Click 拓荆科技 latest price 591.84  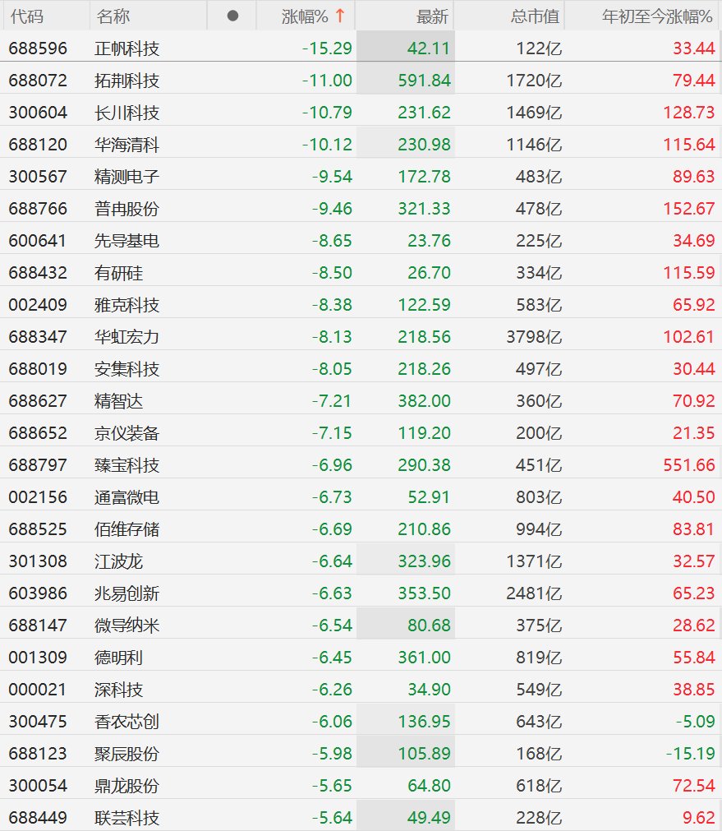(x=425, y=81)
